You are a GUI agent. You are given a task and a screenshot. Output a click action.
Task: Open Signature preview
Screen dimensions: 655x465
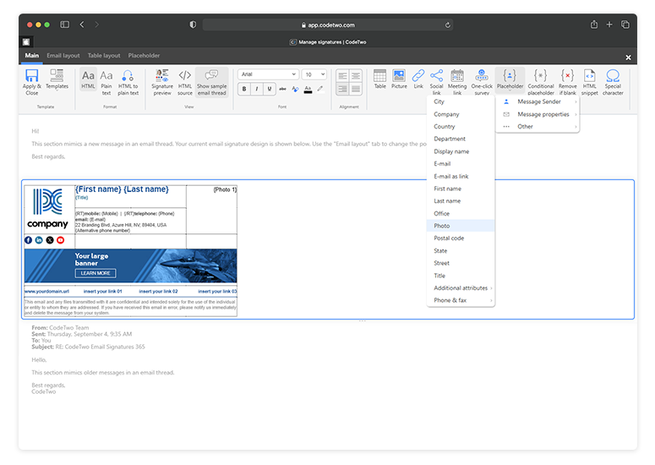click(x=162, y=82)
